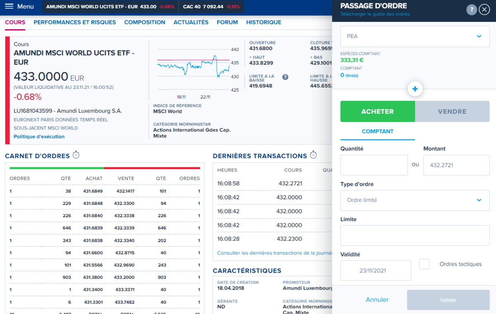Image resolution: width=496 pixels, height=314 pixels.
Task: Click sell price 433.7482 in order book
Action: pyautogui.click(x=124, y=302)
